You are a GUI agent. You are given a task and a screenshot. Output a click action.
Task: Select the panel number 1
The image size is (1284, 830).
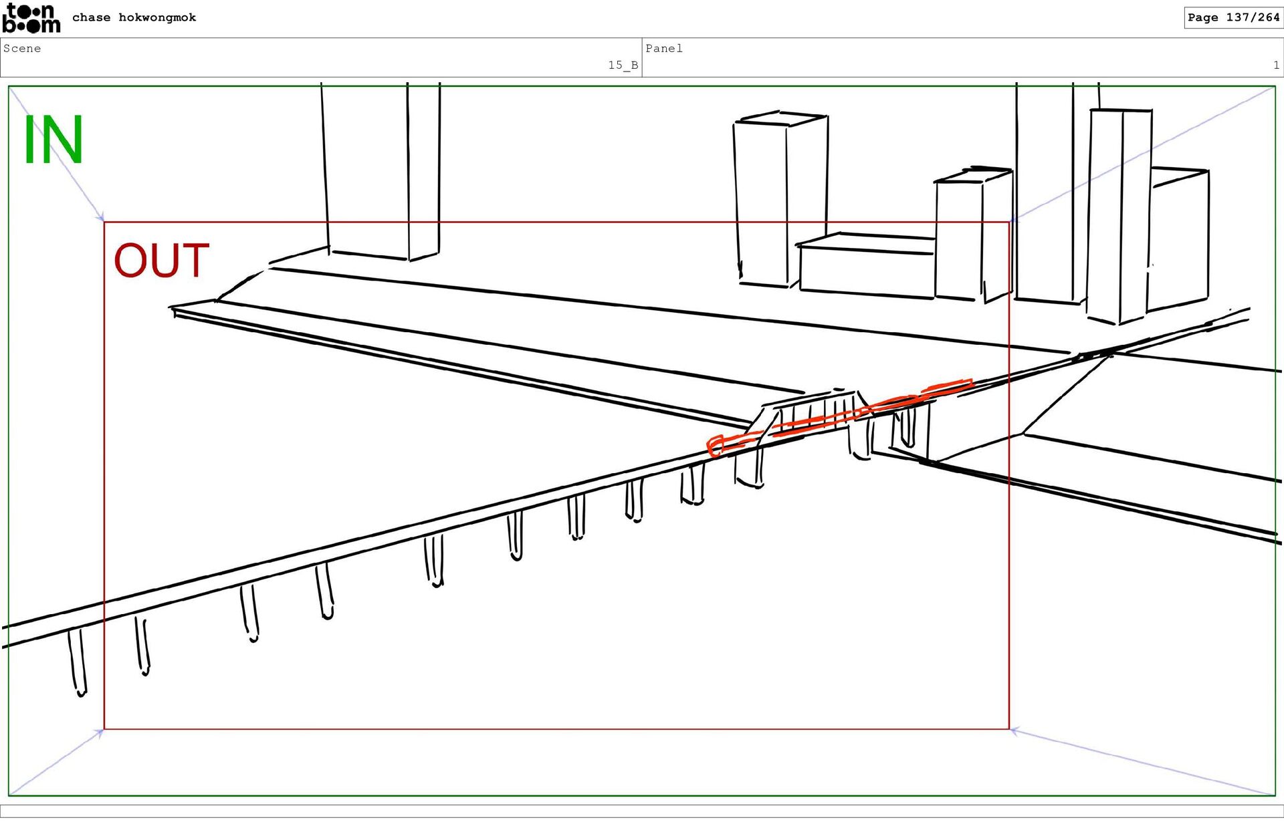[x=1275, y=65]
